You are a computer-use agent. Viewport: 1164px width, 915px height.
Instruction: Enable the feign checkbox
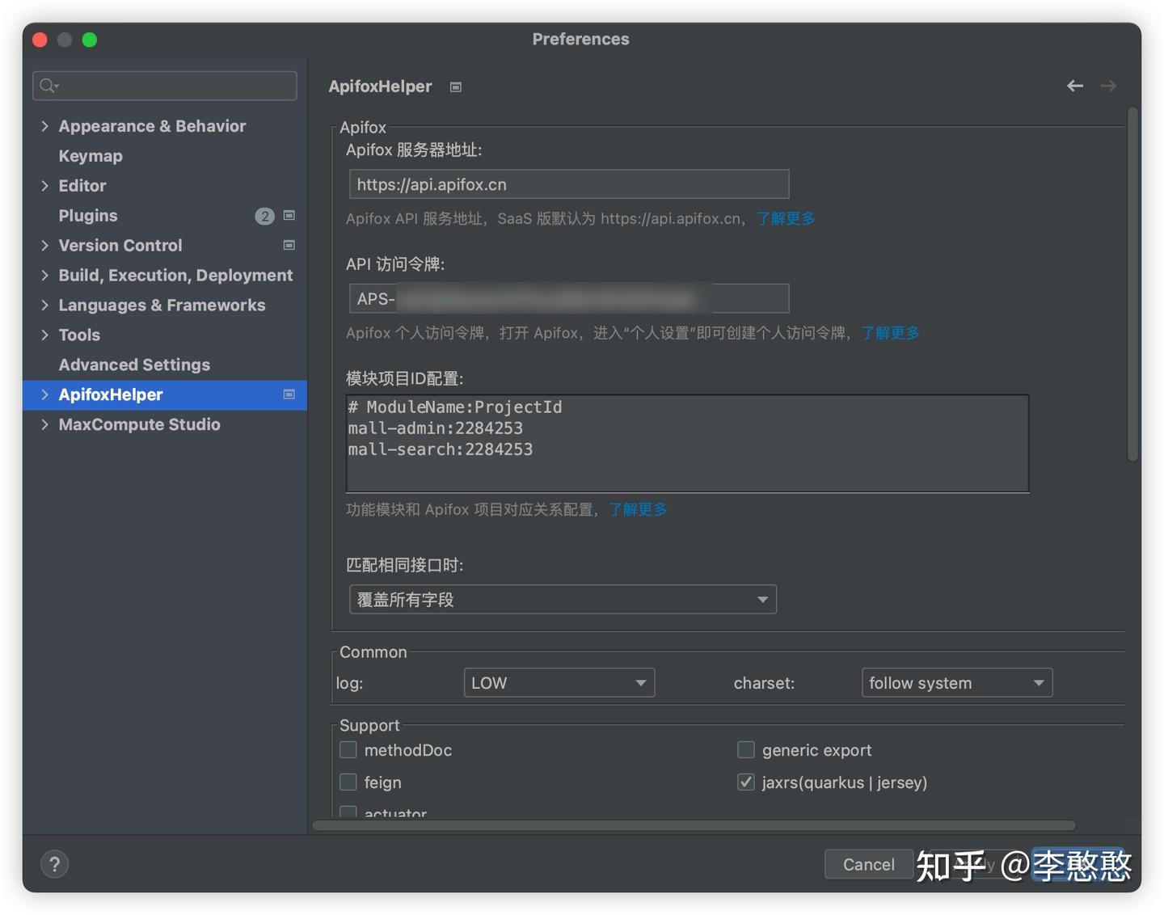tap(348, 782)
